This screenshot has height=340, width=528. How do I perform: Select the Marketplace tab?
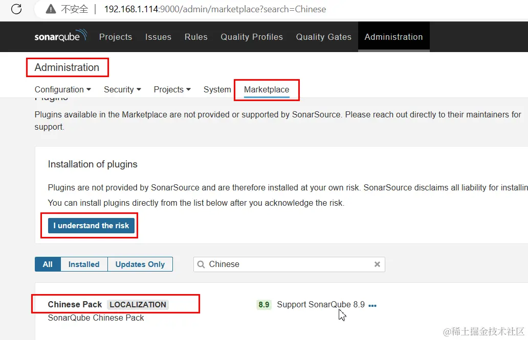tap(267, 90)
